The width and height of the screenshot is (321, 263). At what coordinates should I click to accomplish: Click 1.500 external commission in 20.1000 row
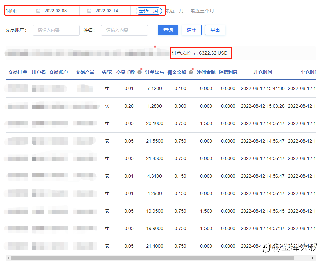click(206, 123)
